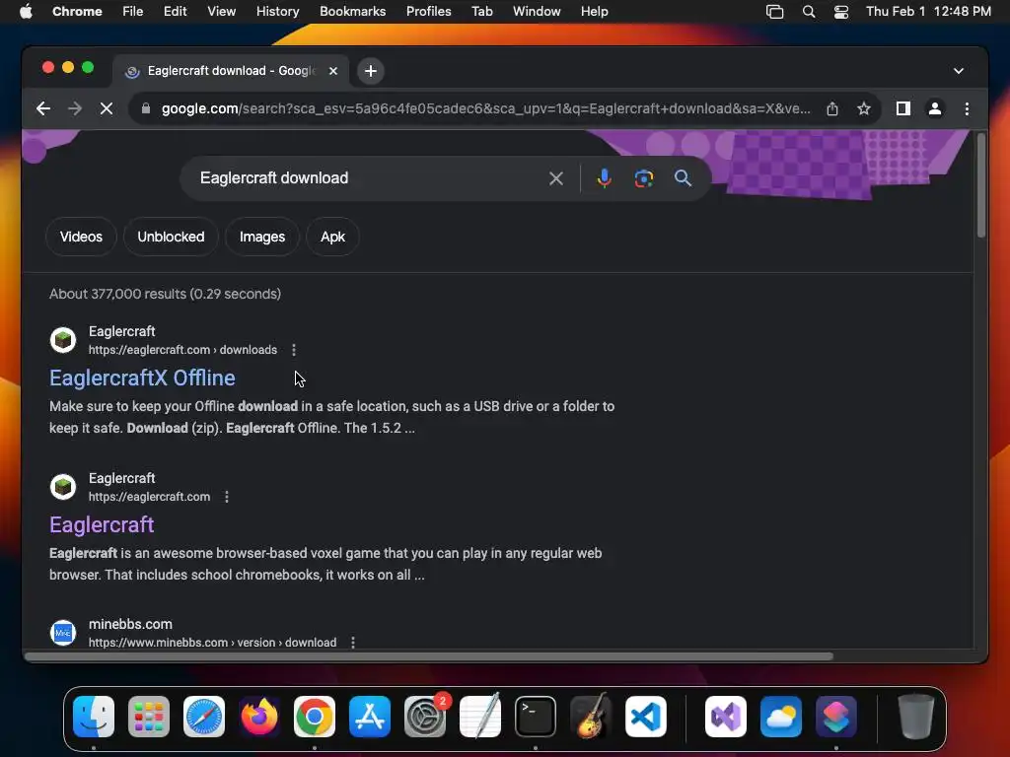
Task: Open System Settings from the Dock
Action: click(425, 717)
